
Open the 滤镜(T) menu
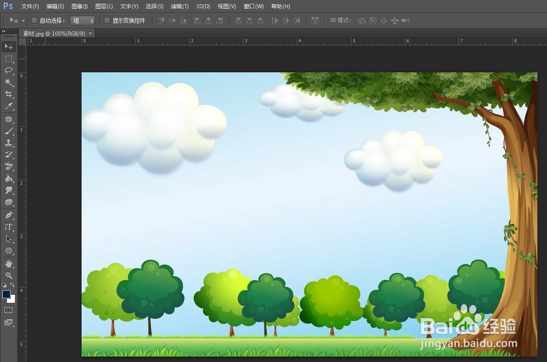pos(179,6)
